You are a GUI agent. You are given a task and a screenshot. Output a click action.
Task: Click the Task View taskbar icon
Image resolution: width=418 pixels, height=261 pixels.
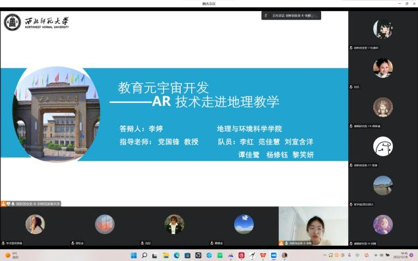pyautogui.click(x=155, y=256)
